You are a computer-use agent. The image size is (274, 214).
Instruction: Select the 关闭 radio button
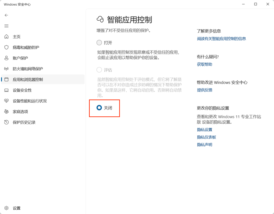point(99,108)
